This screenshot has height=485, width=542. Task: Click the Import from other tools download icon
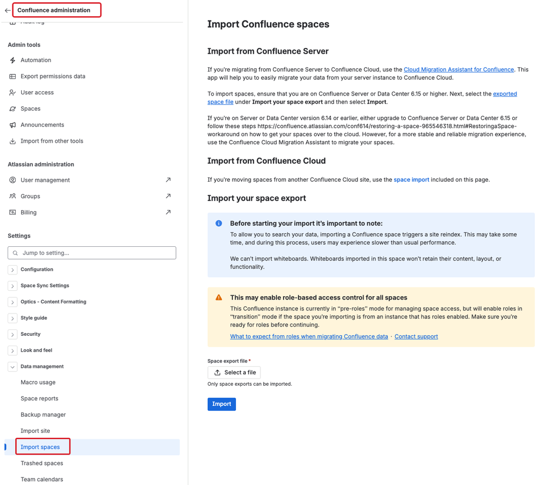(x=12, y=142)
